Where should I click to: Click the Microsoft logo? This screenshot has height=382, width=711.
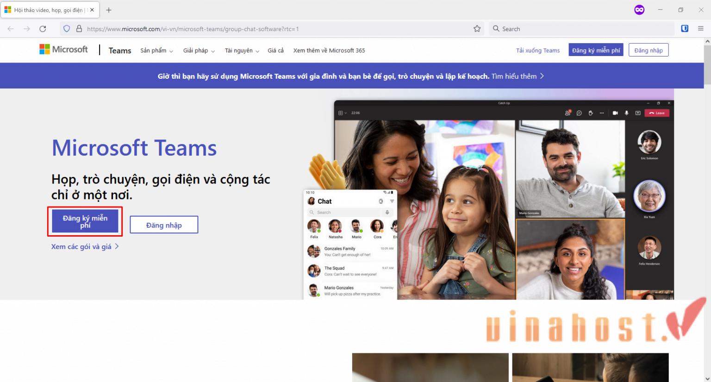coord(63,50)
